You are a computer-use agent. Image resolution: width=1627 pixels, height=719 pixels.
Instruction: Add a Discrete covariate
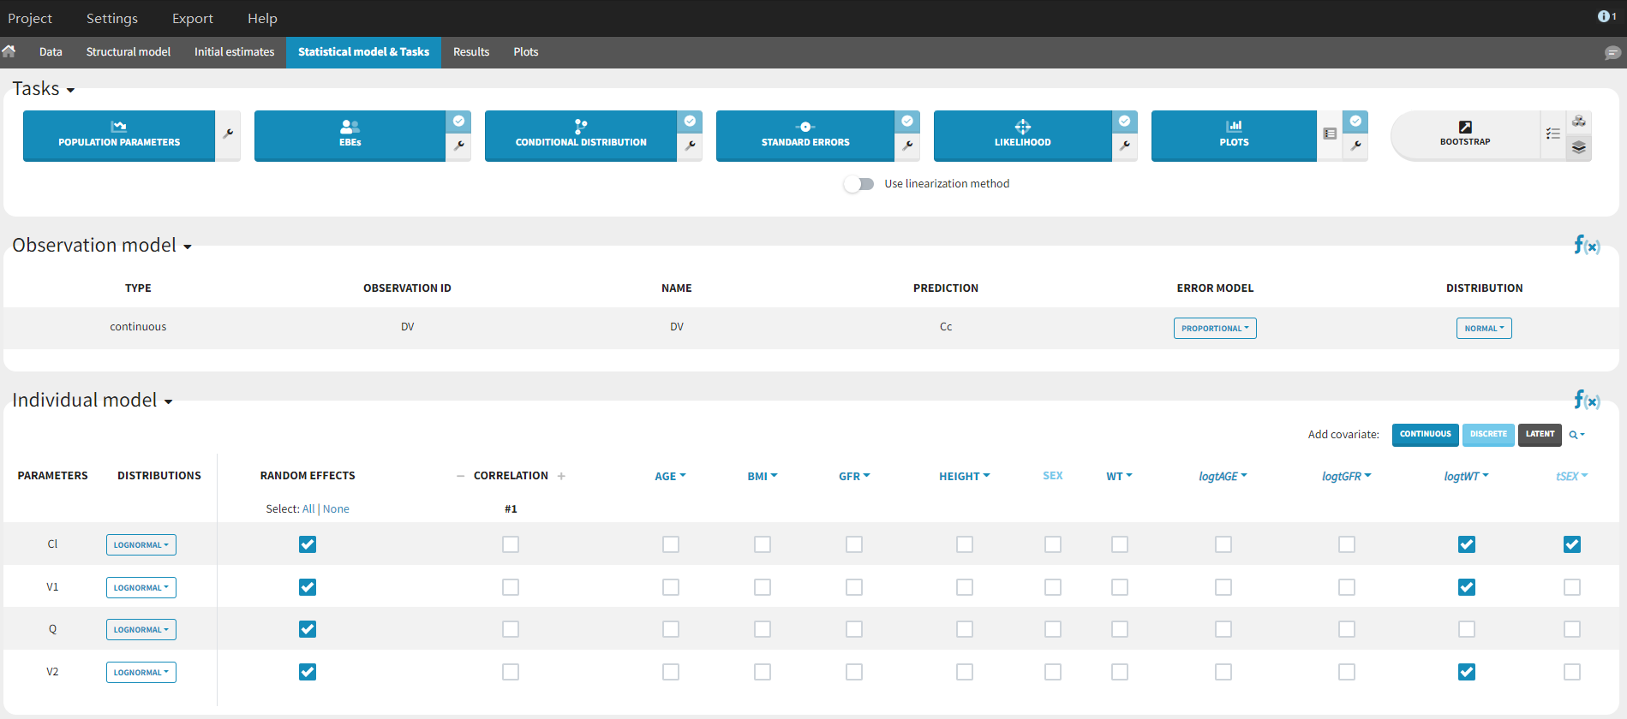point(1488,435)
